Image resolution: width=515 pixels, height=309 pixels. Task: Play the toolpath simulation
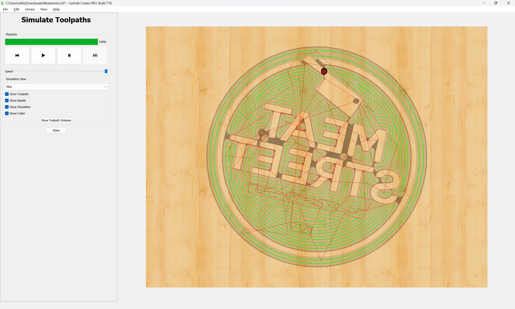[x=43, y=56]
